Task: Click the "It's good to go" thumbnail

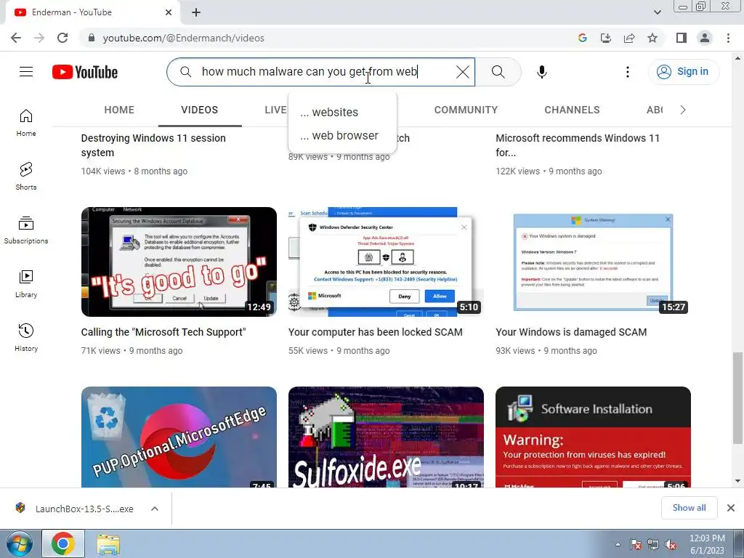Action: point(179,262)
